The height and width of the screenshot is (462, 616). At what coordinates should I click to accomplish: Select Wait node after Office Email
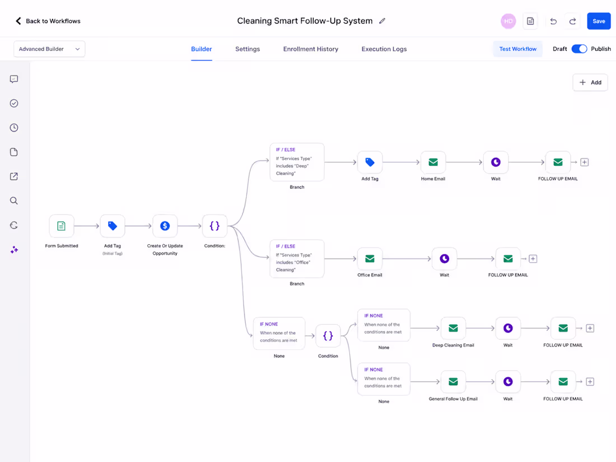(x=444, y=259)
